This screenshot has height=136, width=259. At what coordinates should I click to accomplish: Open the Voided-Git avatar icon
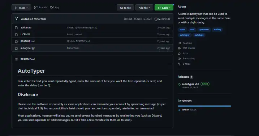tap(16, 19)
